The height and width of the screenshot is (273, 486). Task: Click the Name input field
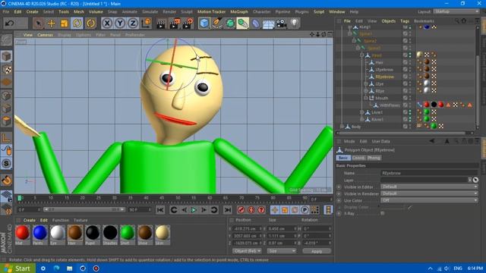click(429, 173)
